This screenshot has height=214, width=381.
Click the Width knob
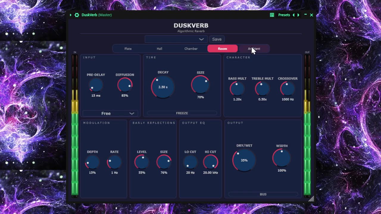282,158
